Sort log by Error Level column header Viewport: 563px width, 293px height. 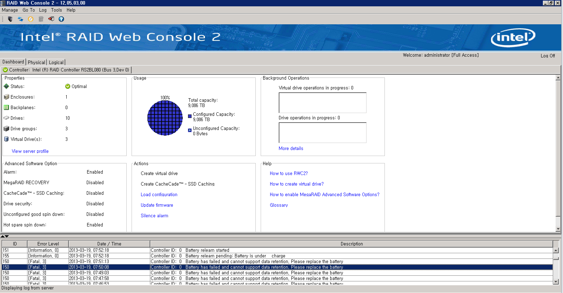pyautogui.click(x=48, y=244)
